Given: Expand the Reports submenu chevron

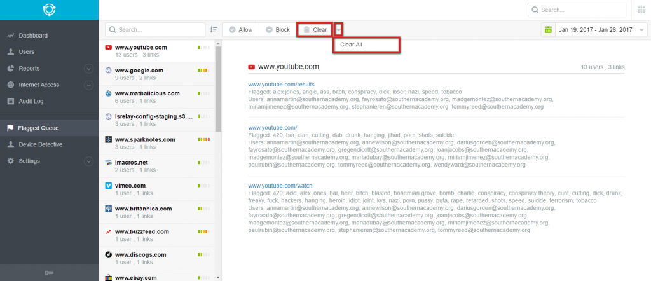Looking at the screenshot, I should tap(88, 69).
